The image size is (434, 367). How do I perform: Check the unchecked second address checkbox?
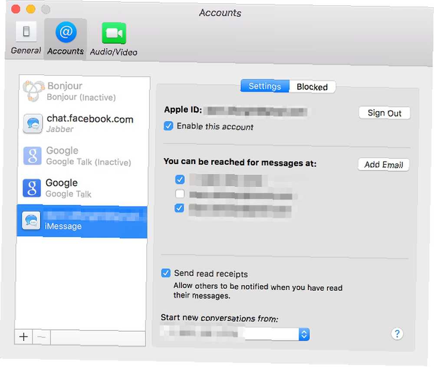(180, 194)
